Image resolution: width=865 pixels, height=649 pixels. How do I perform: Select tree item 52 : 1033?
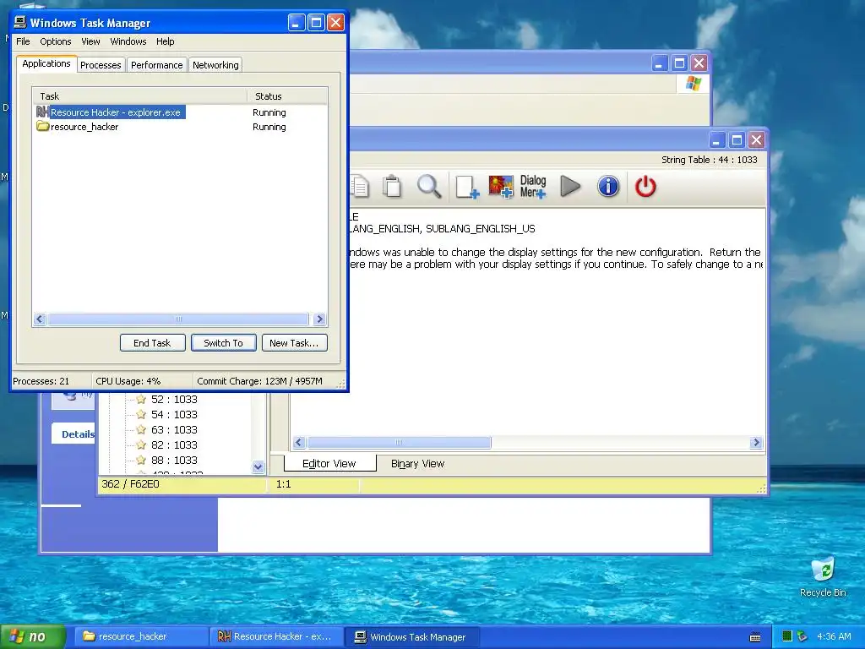[x=174, y=399]
